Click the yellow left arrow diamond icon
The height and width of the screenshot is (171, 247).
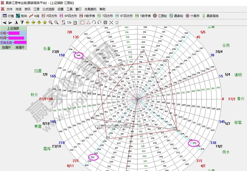[27, 23]
